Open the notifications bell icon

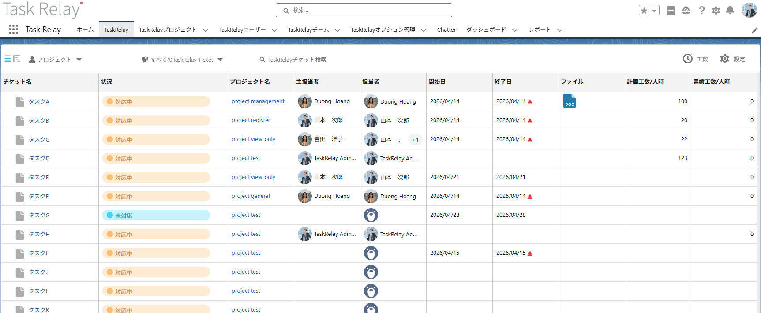pyautogui.click(x=730, y=10)
